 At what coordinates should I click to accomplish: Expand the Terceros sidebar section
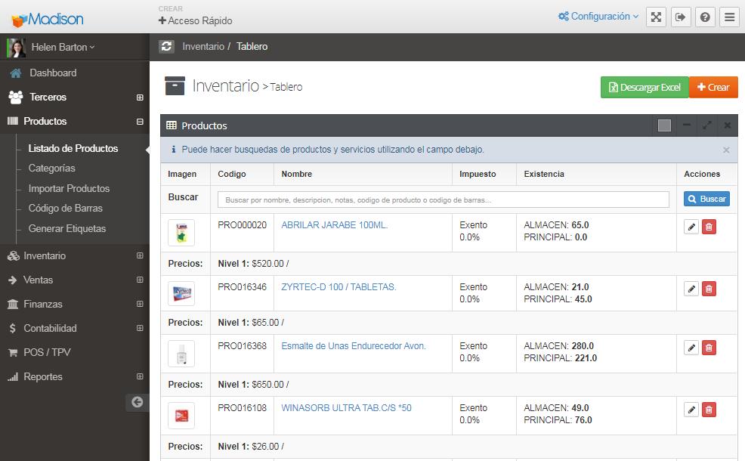pos(139,97)
